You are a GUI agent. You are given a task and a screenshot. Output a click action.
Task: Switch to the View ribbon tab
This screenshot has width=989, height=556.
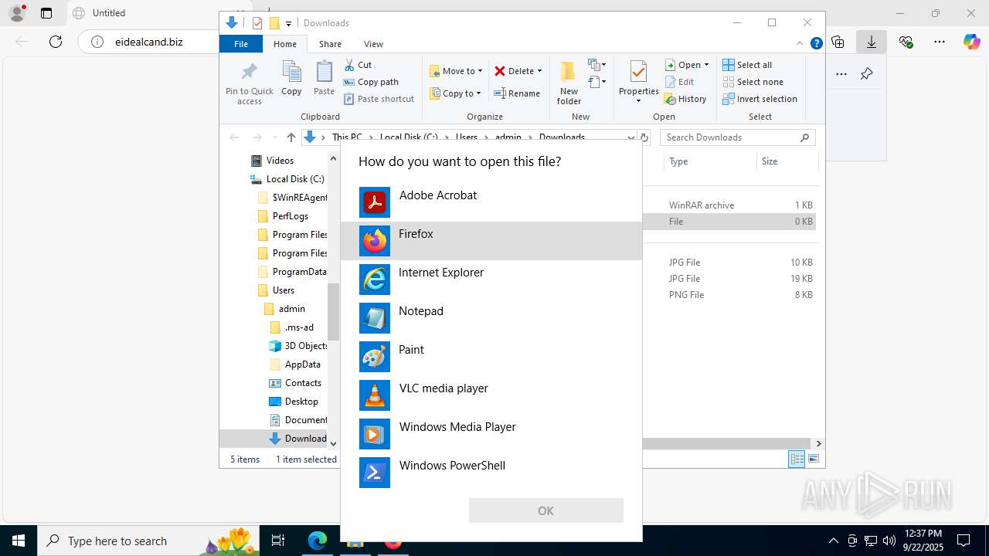pyautogui.click(x=373, y=44)
